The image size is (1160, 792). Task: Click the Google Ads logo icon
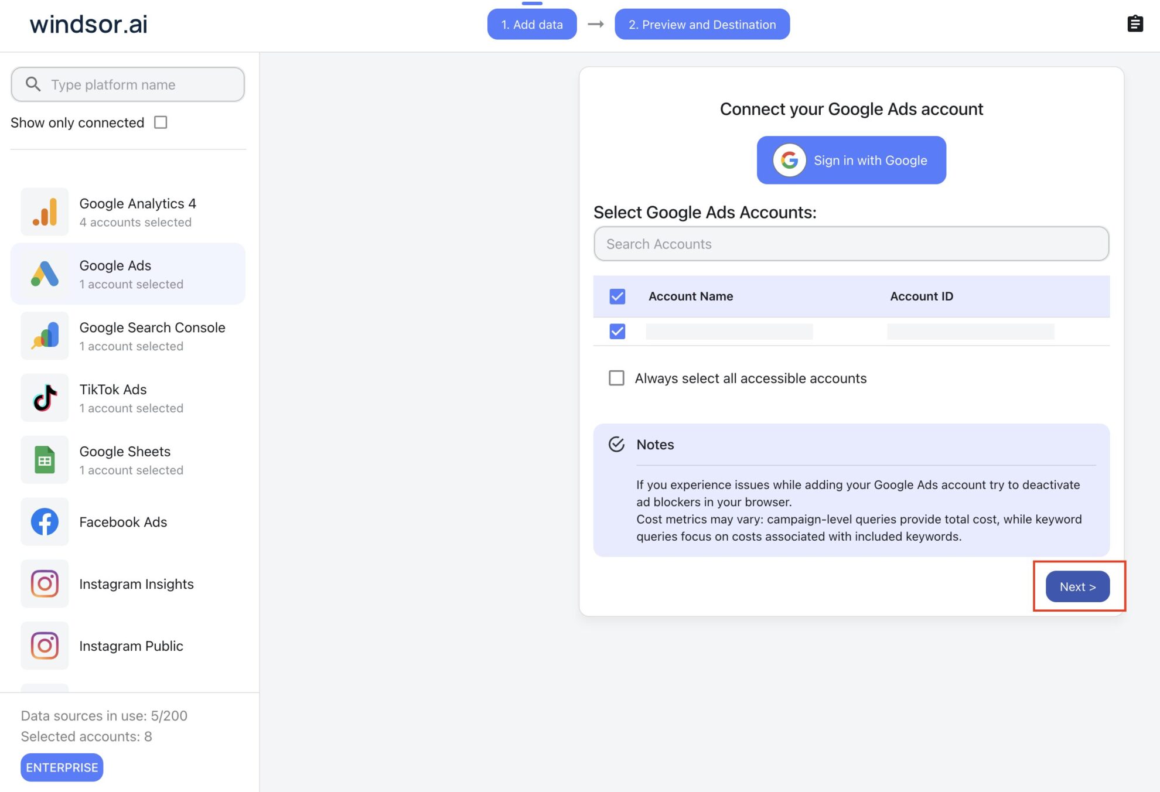pyautogui.click(x=45, y=274)
